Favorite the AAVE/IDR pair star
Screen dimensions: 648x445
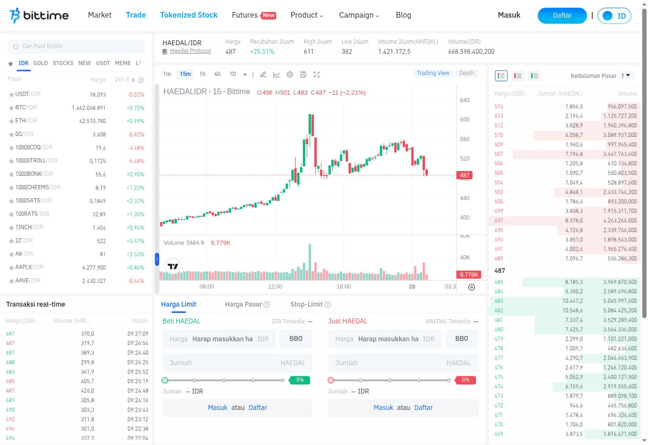tap(11, 281)
